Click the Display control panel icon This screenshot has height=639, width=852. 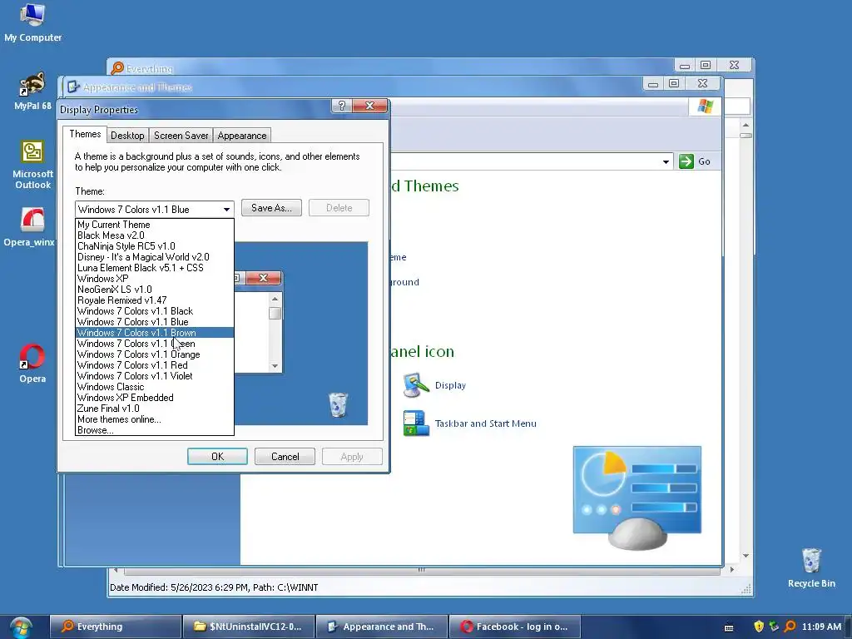[416, 385]
